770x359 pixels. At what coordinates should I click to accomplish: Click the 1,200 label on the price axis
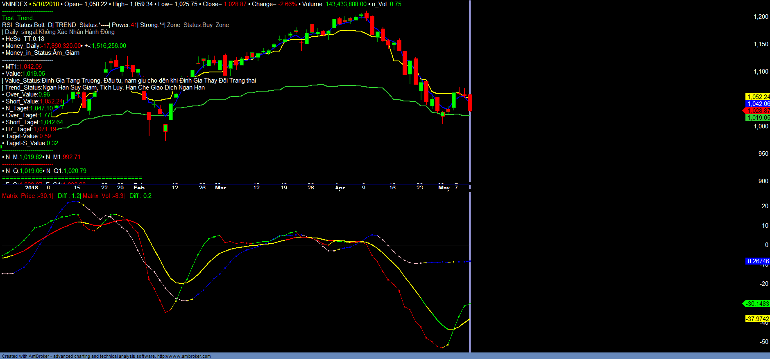(x=761, y=17)
